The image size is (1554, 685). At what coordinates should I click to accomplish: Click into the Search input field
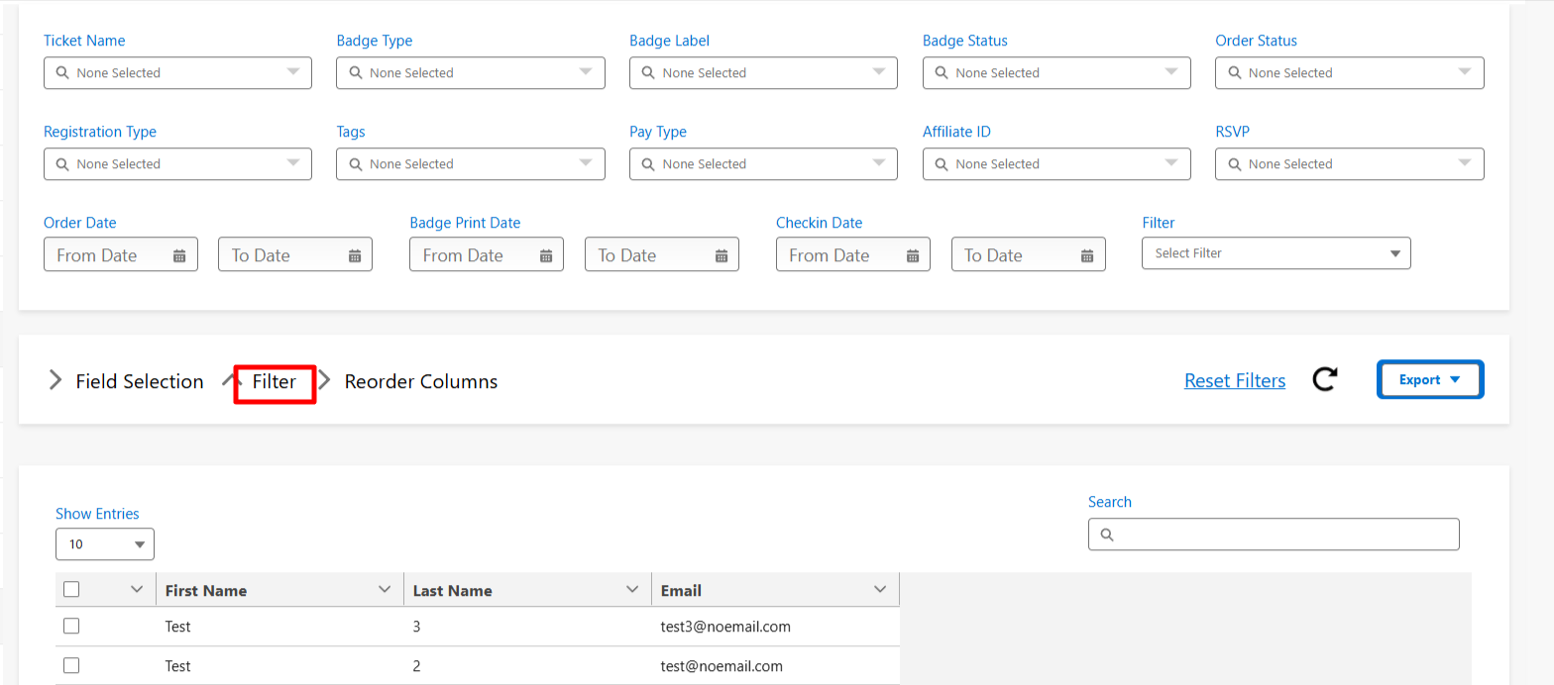tap(1283, 535)
